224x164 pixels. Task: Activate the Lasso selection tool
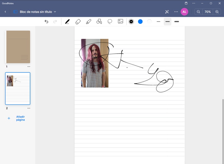pos(110,22)
